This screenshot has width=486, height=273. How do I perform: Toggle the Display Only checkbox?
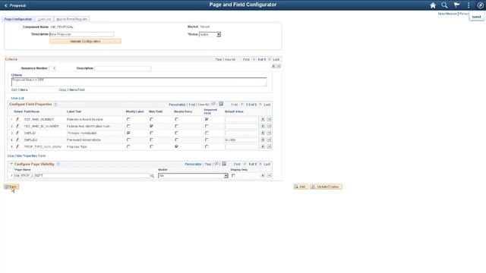pyautogui.click(x=233, y=175)
